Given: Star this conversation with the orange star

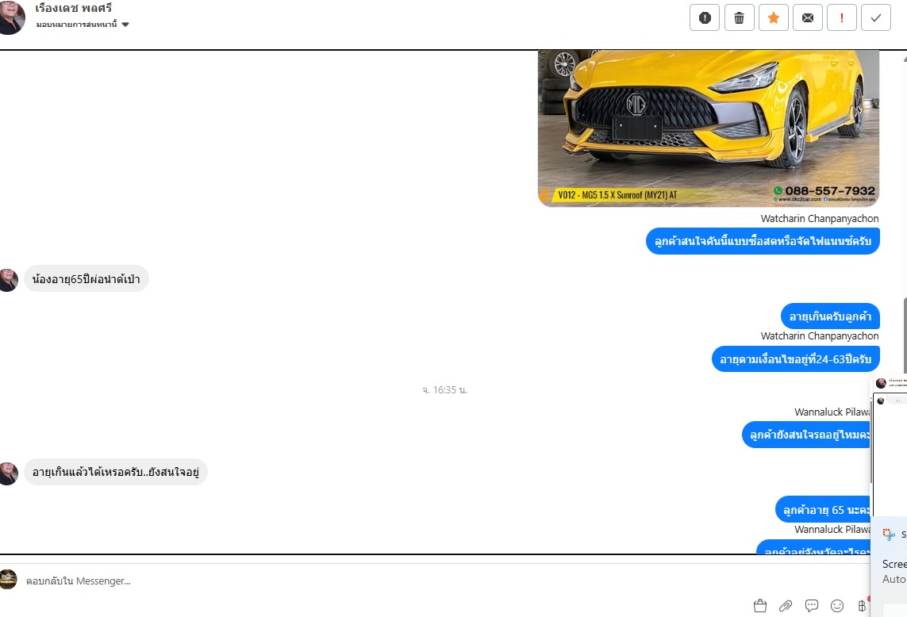Looking at the screenshot, I should click(774, 18).
